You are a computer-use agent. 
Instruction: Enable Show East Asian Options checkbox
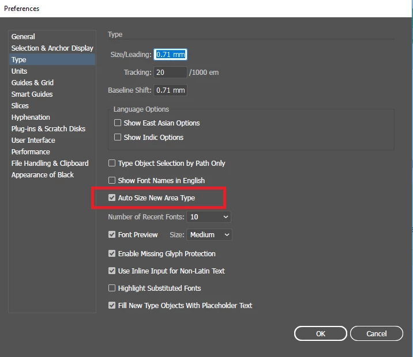pyautogui.click(x=118, y=123)
